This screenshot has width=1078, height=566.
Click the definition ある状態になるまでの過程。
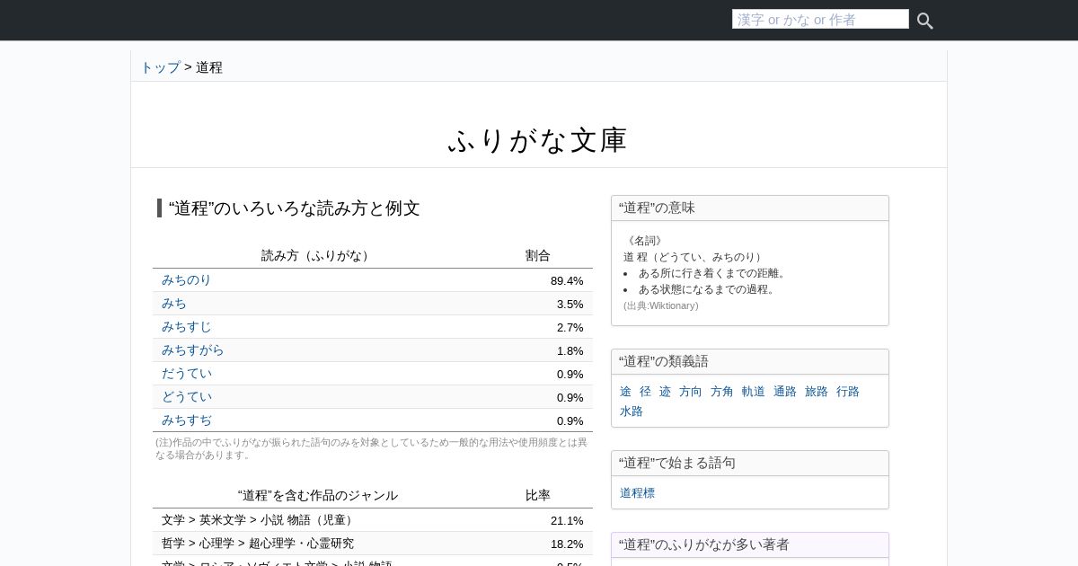[708, 289]
